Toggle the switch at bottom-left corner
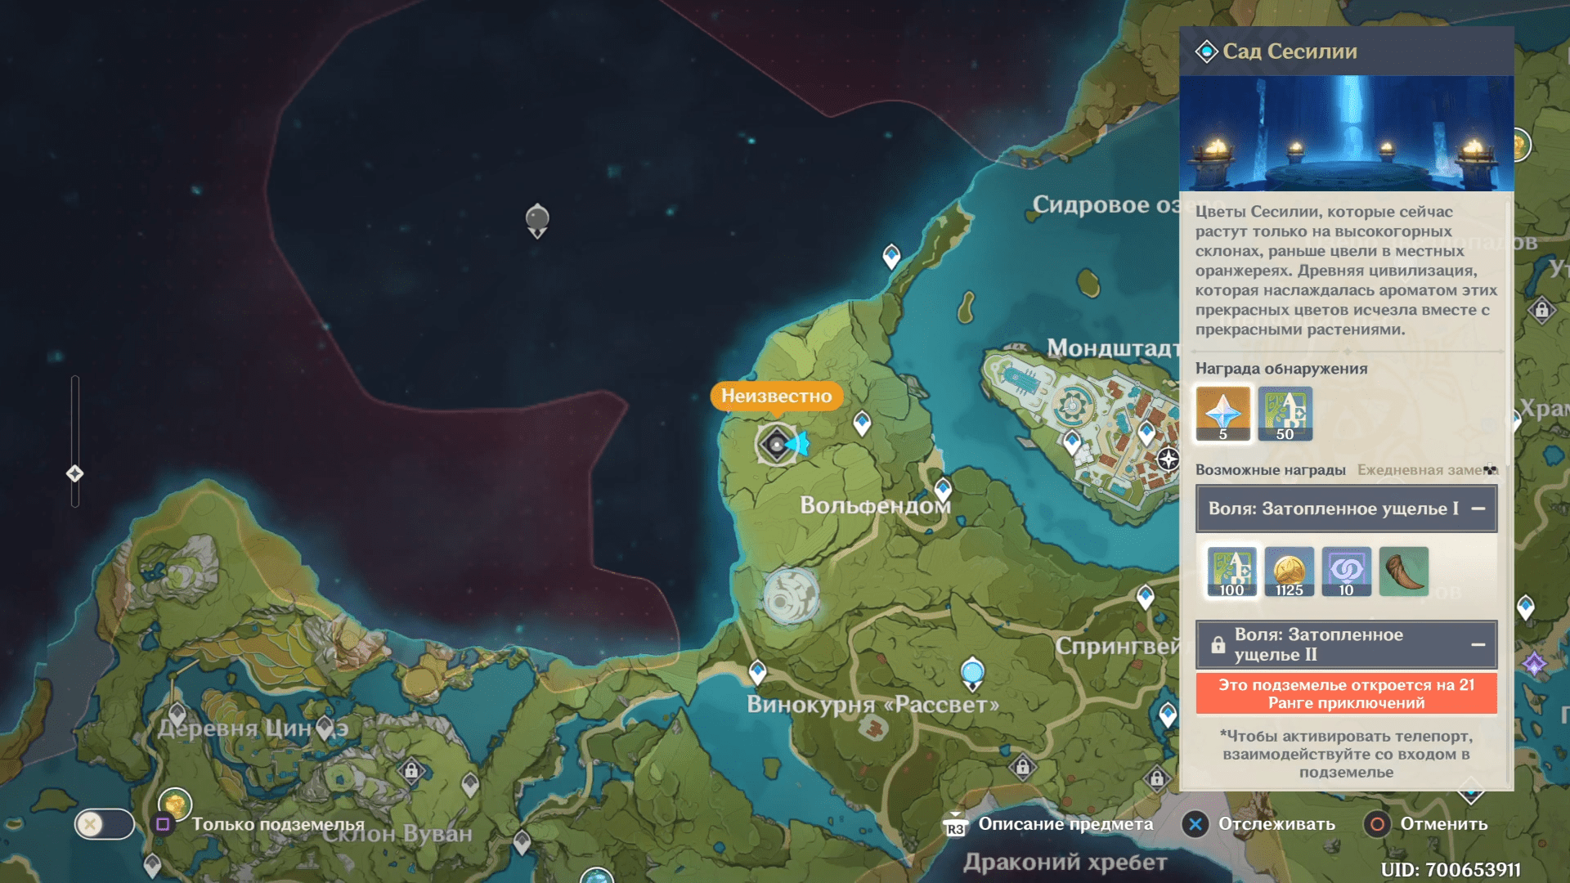This screenshot has width=1570, height=883. coord(105,824)
